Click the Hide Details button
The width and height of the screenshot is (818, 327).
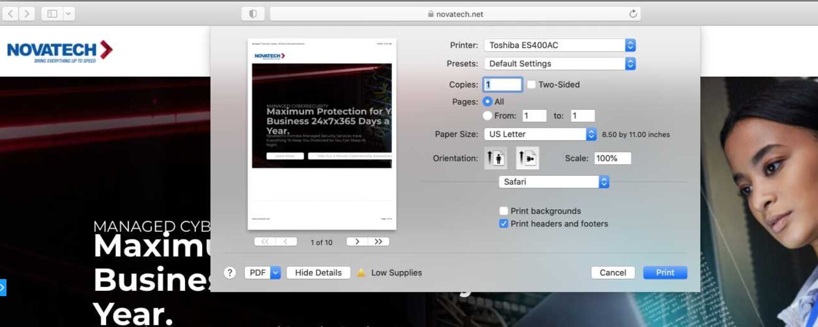318,273
